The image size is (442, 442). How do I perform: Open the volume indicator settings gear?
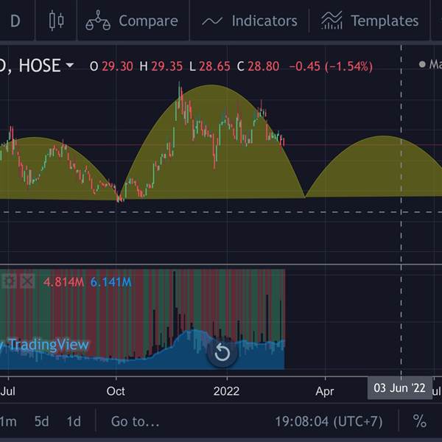(x=9, y=281)
